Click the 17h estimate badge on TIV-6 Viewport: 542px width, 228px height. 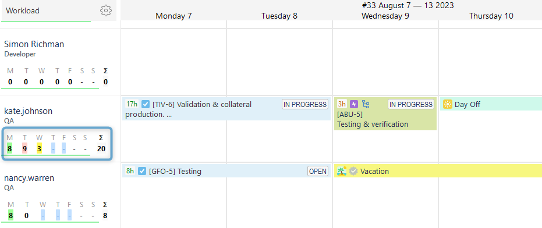(x=132, y=104)
